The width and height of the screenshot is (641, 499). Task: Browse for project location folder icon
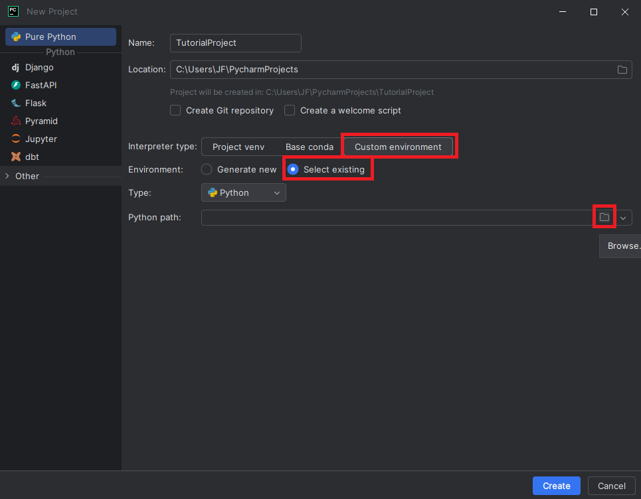pos(622,70)
